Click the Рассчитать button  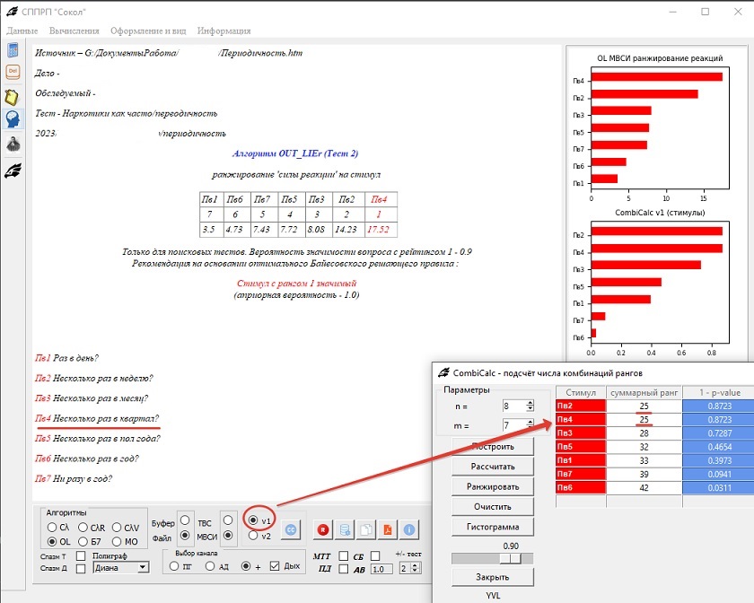click(493, 467)
